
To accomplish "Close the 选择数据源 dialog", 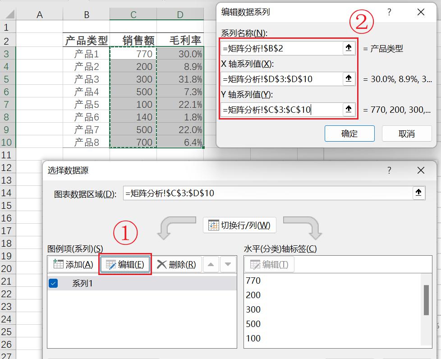I will click(421, 170).
